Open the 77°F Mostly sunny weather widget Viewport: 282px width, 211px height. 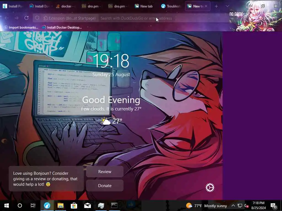click(207, 206)
